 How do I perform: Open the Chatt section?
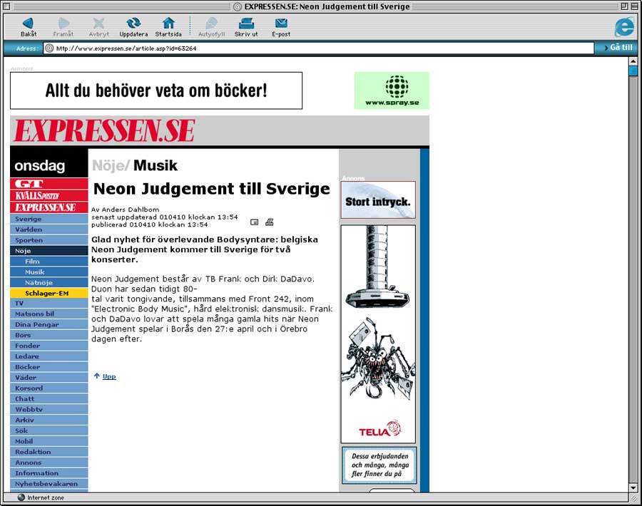pos(49,399)
